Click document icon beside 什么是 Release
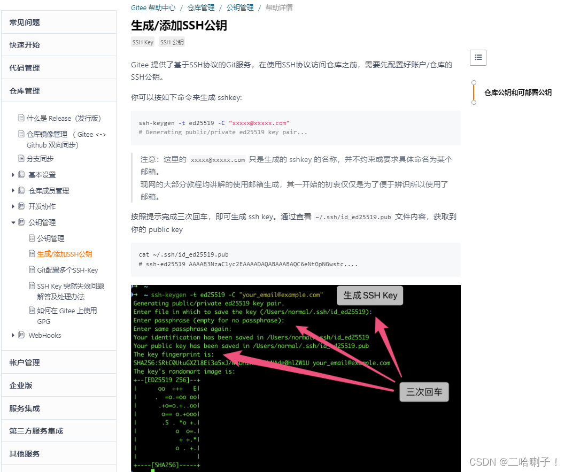This screenshot has height=472, width=565. coord(21,118)
